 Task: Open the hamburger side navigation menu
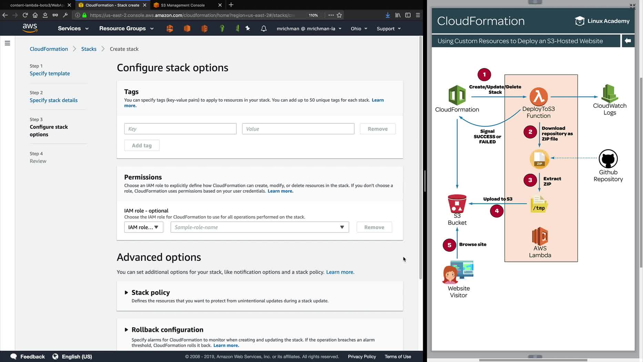[7, 43]
